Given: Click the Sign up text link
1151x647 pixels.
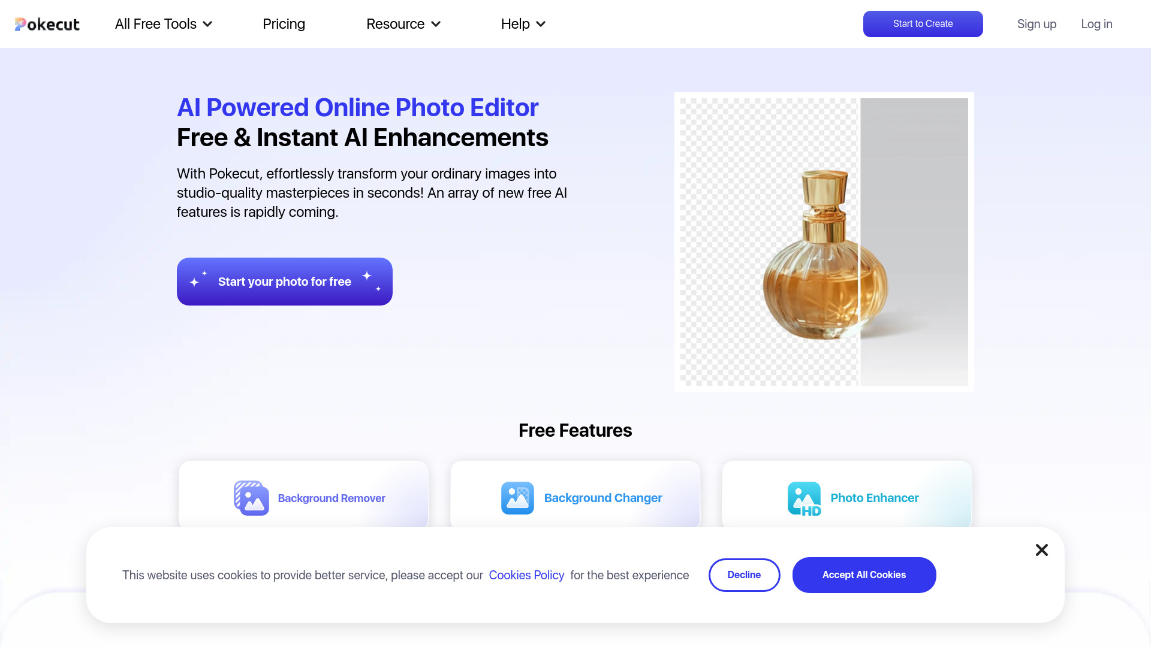Looking at the screenshot, I should coord(1037,24).
